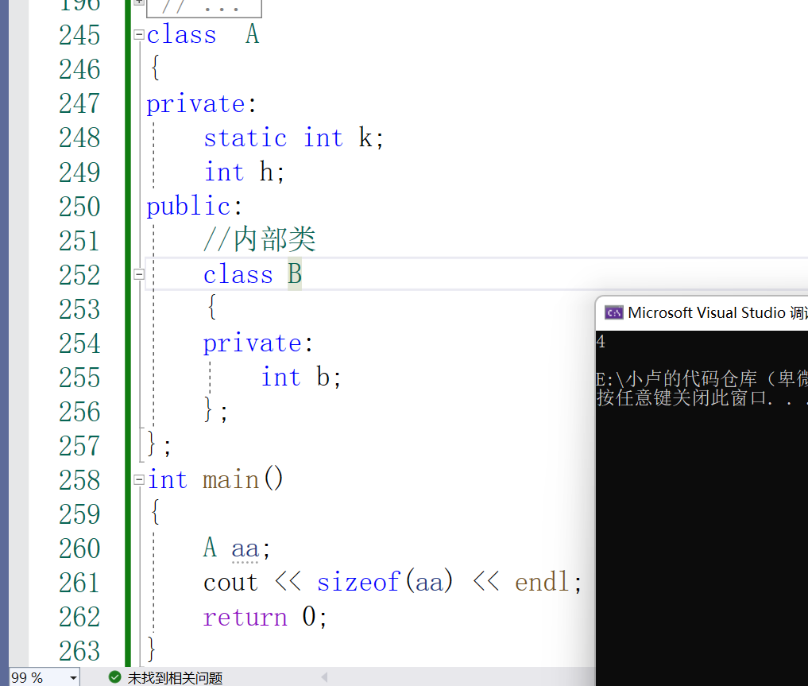This screenshot has height=686, width=808.
Task: Click line number 245 in the gutter
Action: click(79, 35)
